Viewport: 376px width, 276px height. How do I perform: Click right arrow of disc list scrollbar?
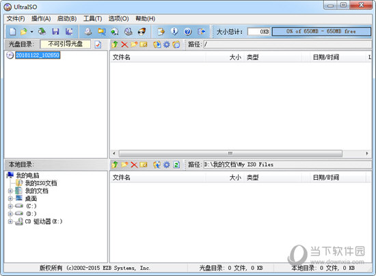click(367, 153)
